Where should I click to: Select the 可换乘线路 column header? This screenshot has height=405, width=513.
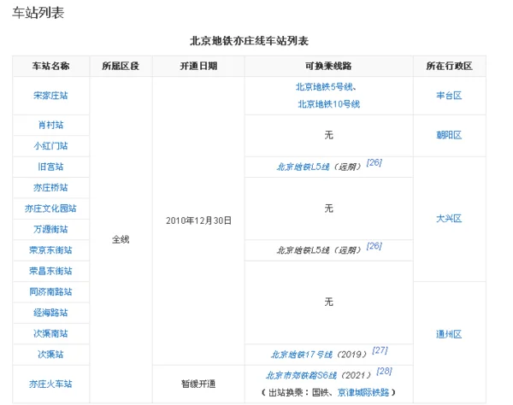[x=328, y=66]
